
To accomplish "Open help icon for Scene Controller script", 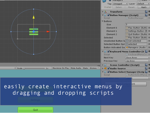I will 146,65.
